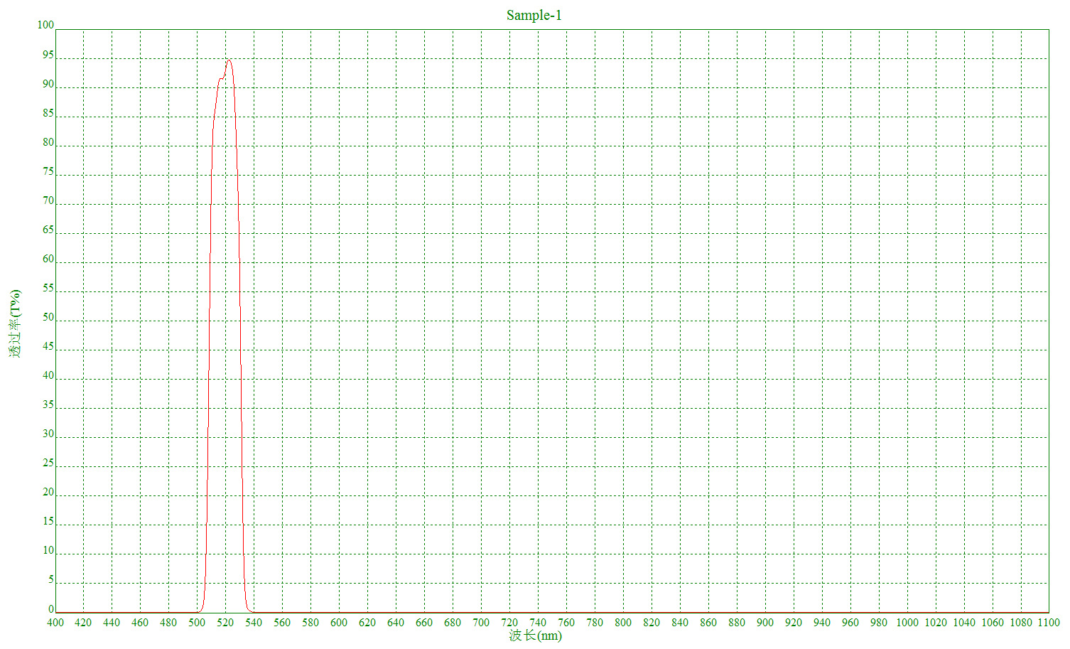
Task: Select the 15 transmittance tick label
Action: 48,522
